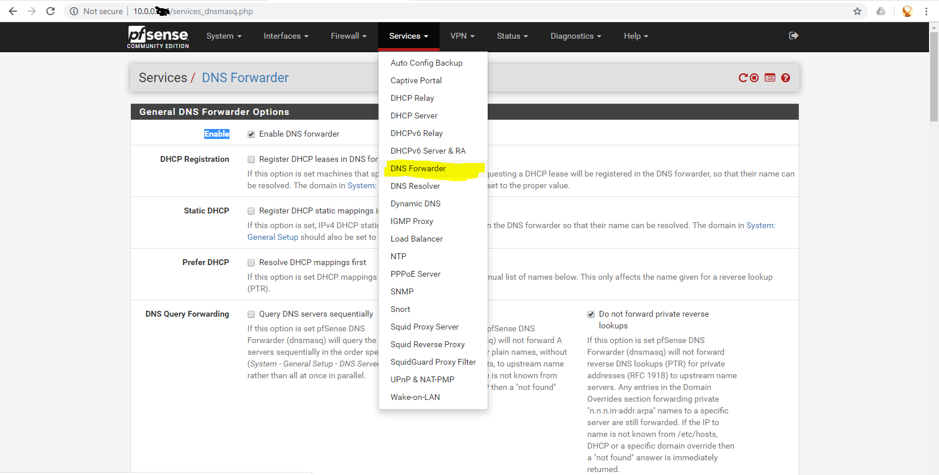This screenshot has width=939, height=475.
Task: Choose SNMP menu entry
Action: click(433, 291)
